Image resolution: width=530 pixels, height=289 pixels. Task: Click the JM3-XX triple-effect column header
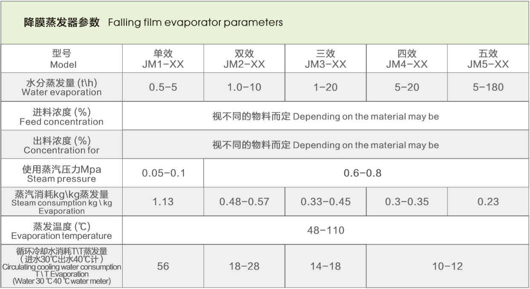click(x=325, y=59)
